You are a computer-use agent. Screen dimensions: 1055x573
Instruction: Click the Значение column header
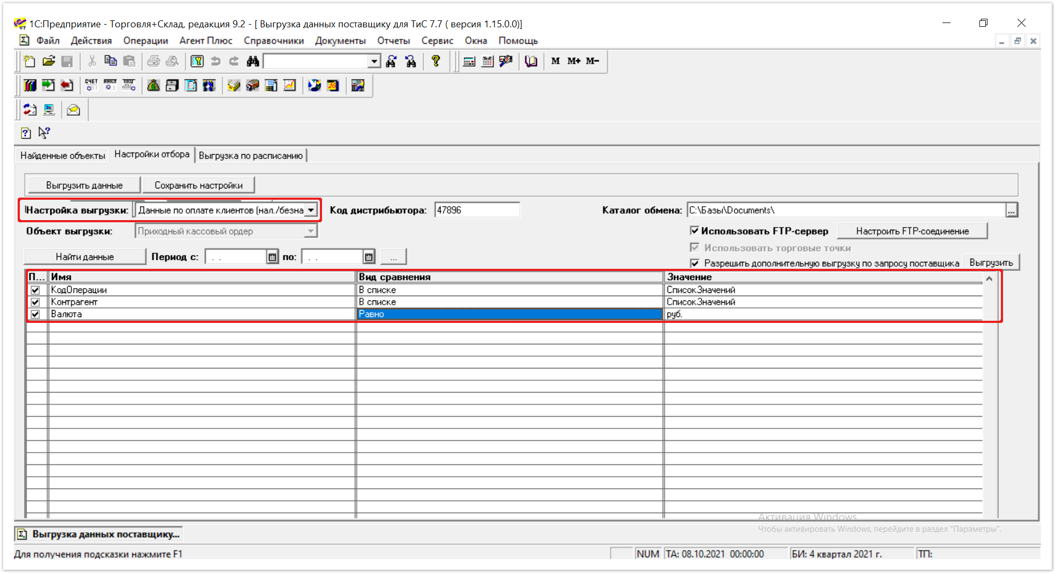pyautogui.click(x=823, y=277)
